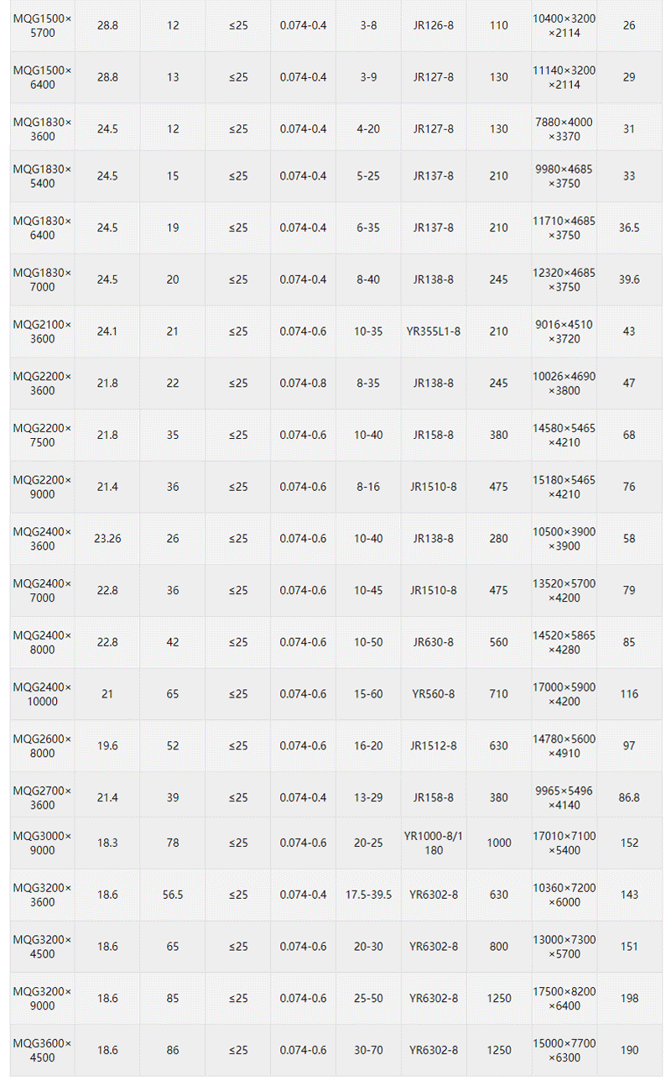Image resolution: width=671 pixels, height=1086 pixels.
Task: Click the 86.8 weight value
Action: 629,797
